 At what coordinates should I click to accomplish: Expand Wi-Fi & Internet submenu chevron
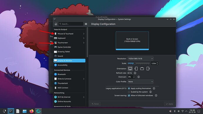(x=84, y=97)
